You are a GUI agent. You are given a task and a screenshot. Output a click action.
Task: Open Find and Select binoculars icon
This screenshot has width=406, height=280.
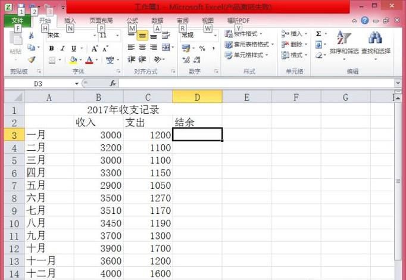tap(375, 39)
